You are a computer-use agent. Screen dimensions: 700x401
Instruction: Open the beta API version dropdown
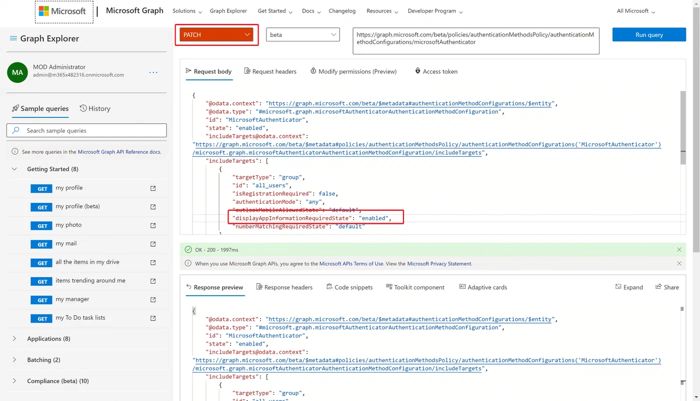(303, 34)
